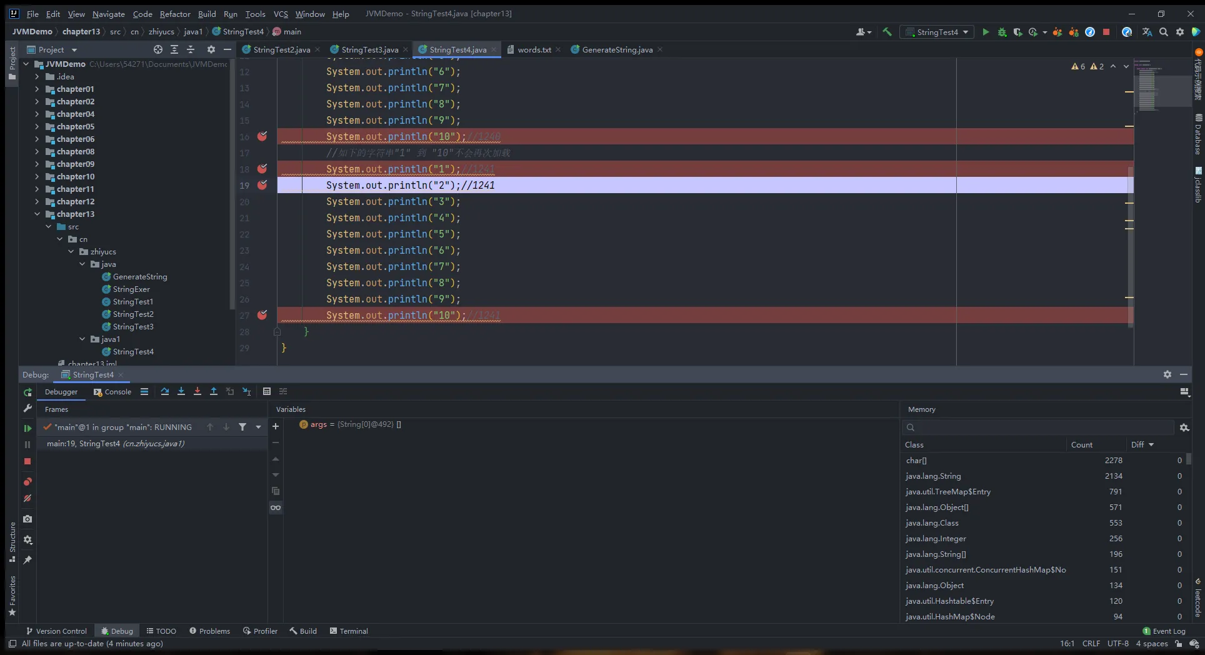Click the Step Out icon in the debugger
This screenshot has height=655, width=1205.
pos(214,391)
